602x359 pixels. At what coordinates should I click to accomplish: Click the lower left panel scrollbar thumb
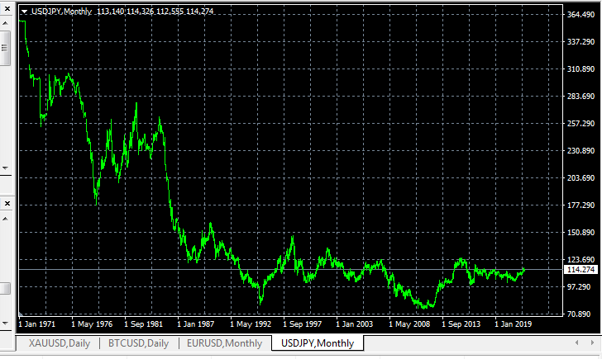tap(4, 288)
